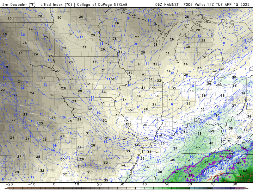Image resolution: width=253 pixels, height=190 pixels.
Task: Click the blue lifted index value '17'
Action: [123, 149]
